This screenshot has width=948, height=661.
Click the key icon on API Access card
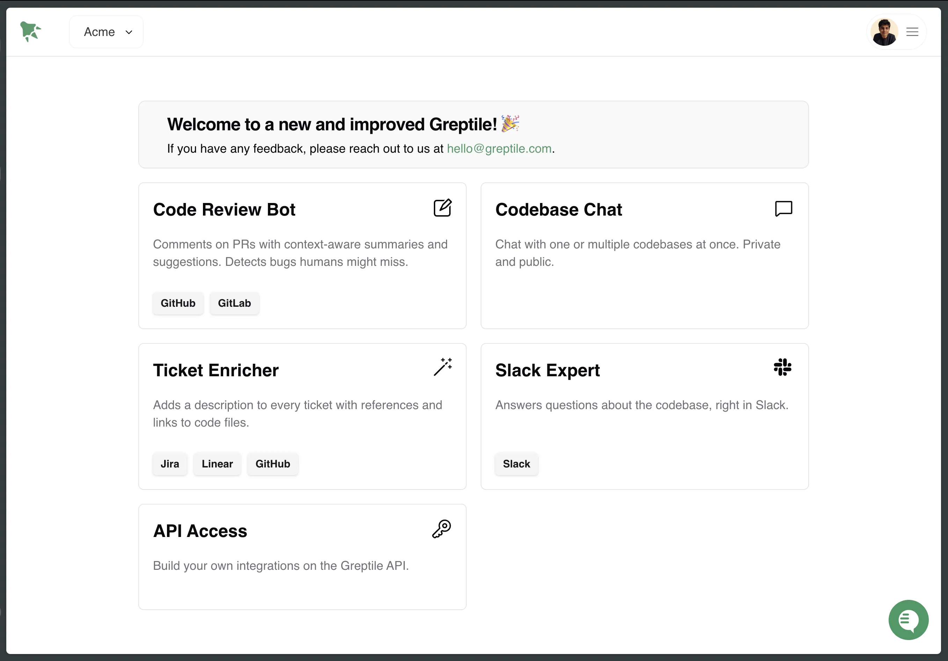click(442, 529)
